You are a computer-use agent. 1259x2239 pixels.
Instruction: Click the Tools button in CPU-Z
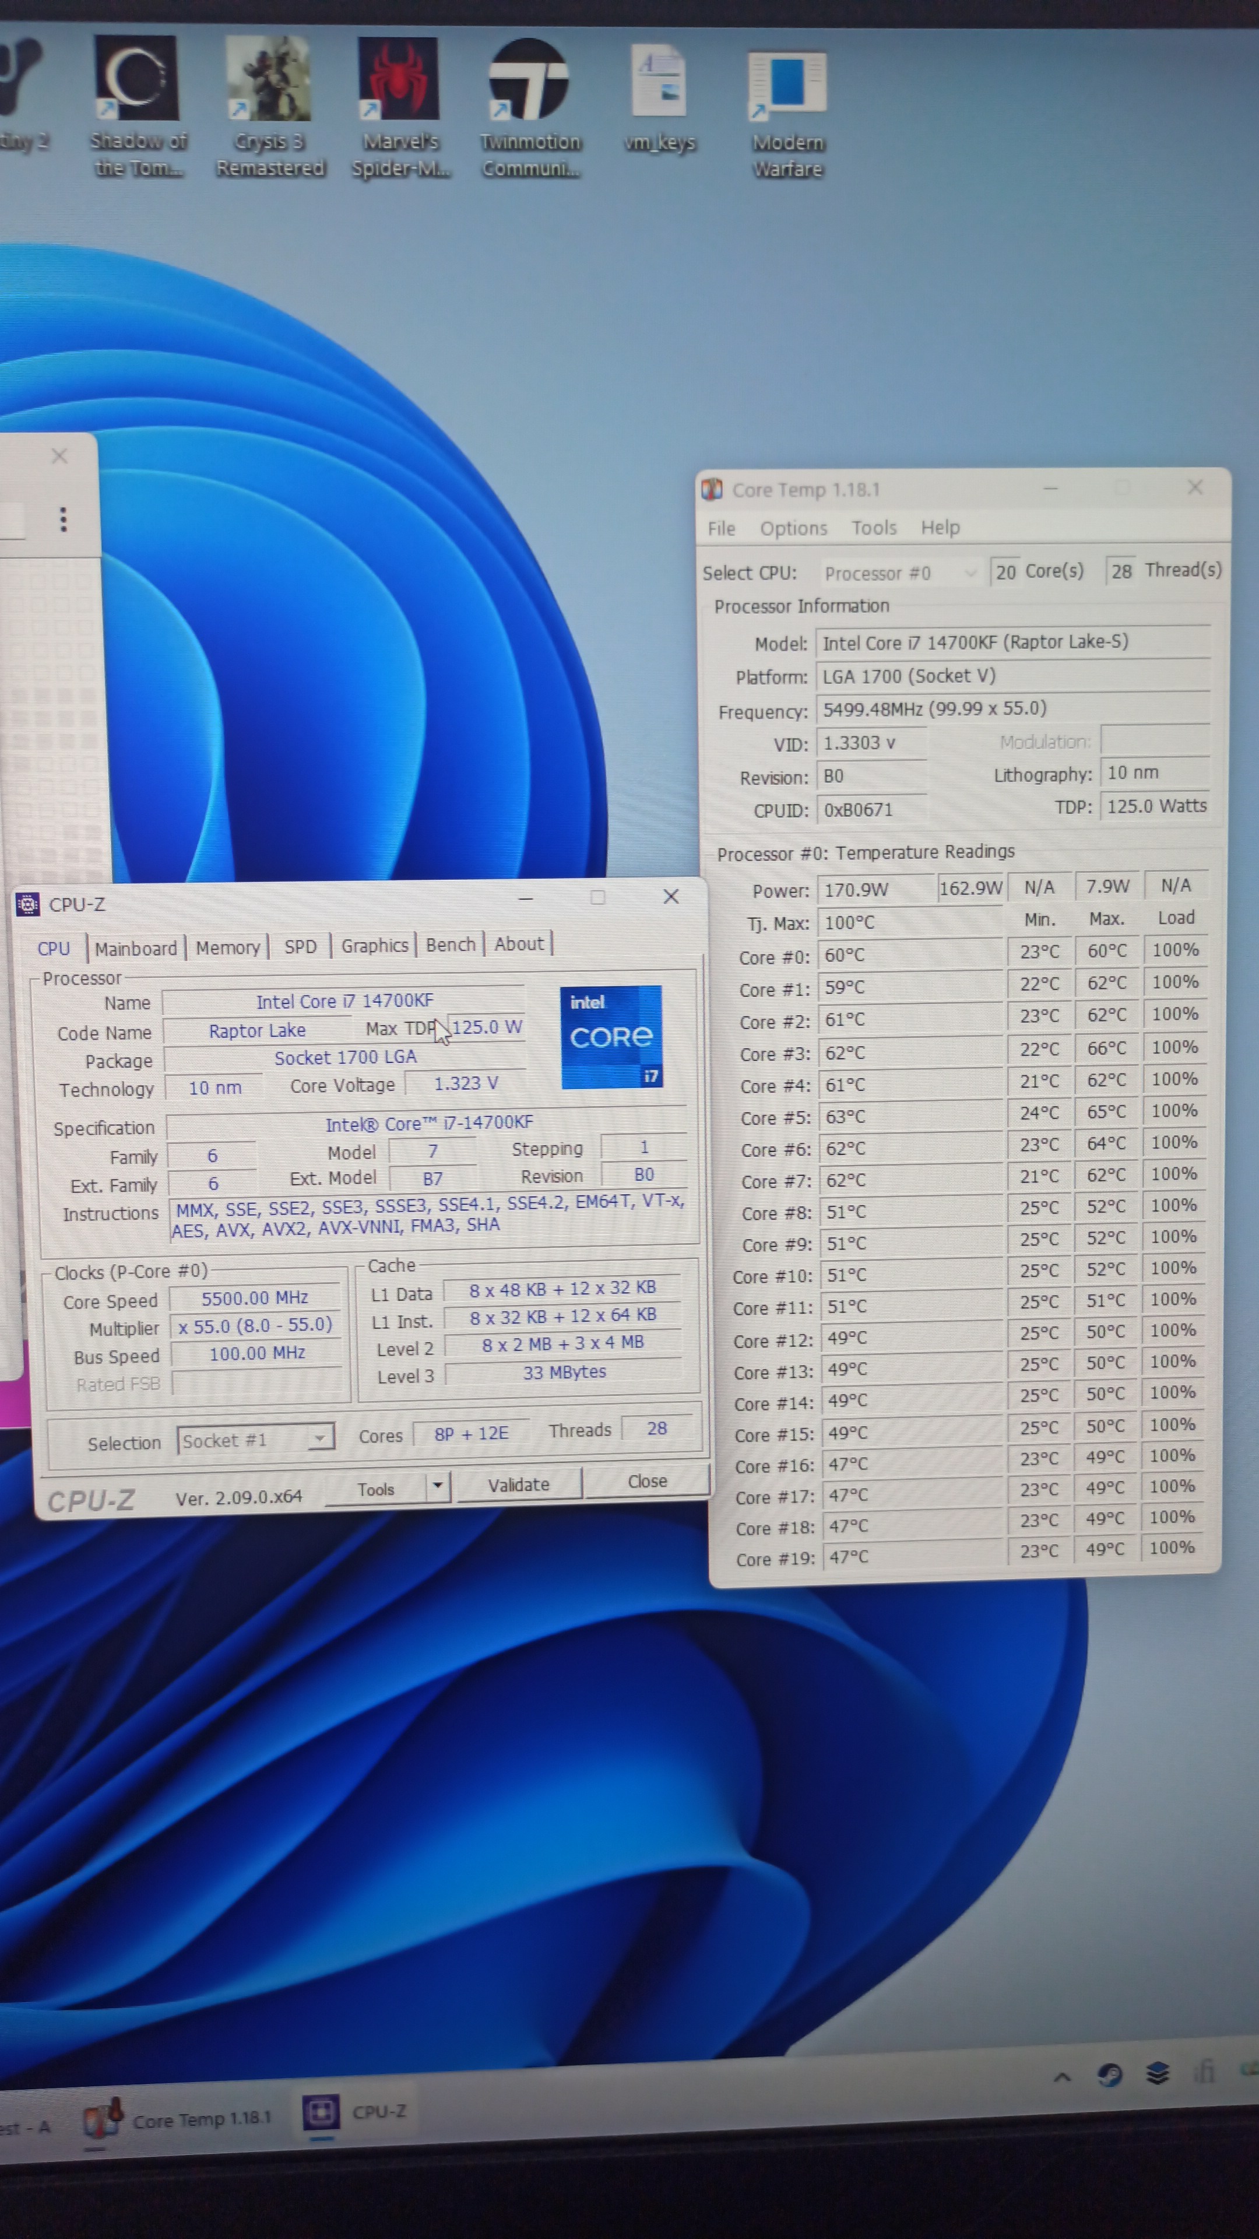tap(375, 1489)
